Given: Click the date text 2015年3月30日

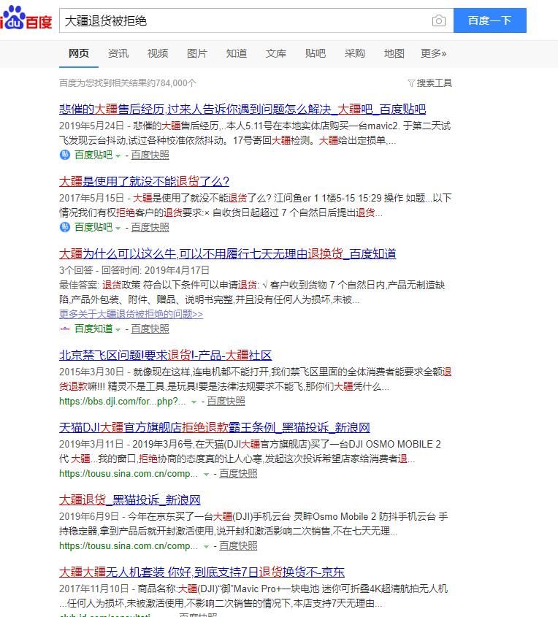Looking at the screenshot, I should 91,372.
